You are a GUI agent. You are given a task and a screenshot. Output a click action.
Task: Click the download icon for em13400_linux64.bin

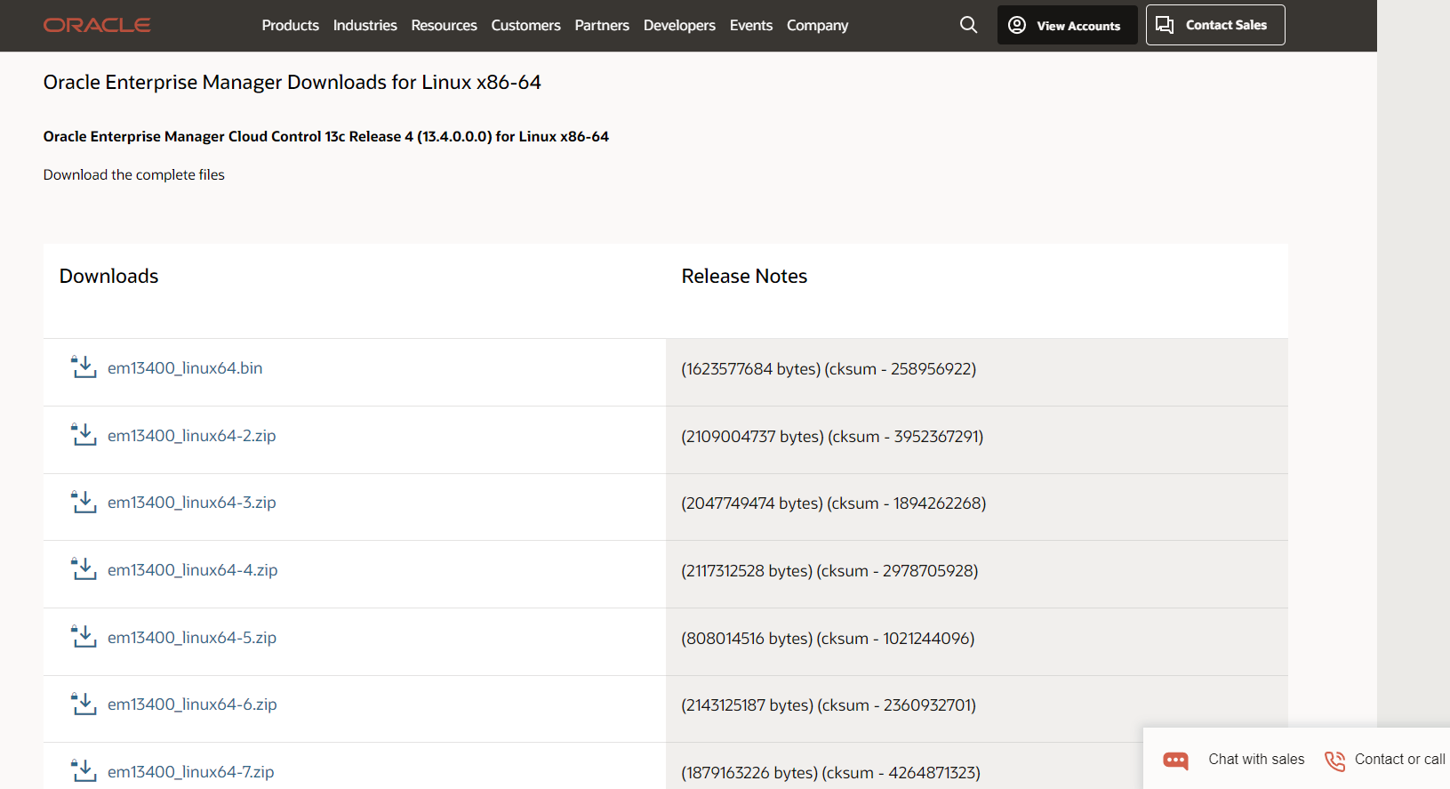tap(84, 367)
